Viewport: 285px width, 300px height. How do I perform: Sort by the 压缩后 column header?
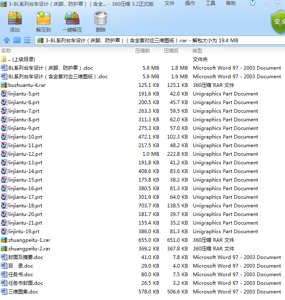[171, 50]
